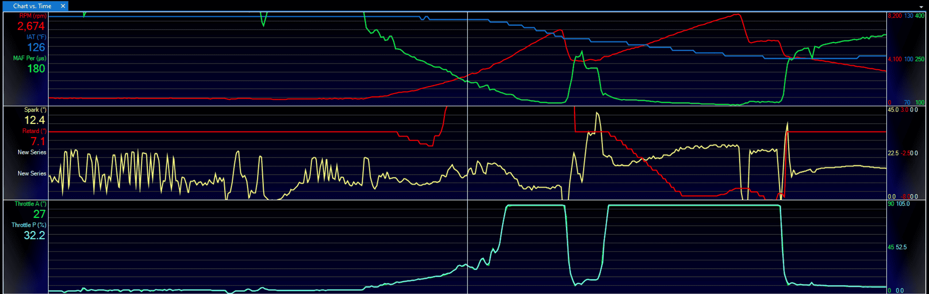Select the Throttle A (°) series label
Image resolution: width=929 pixels, height=294 pixels.
pyautogui.click(x=31, y=204)
